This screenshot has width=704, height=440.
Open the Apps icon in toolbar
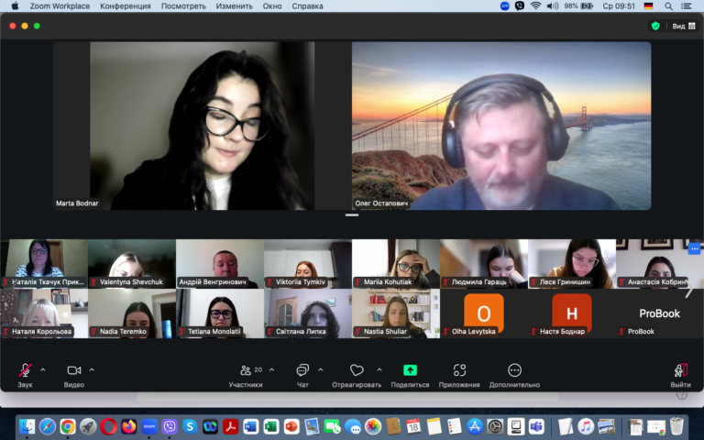point(459,370)
